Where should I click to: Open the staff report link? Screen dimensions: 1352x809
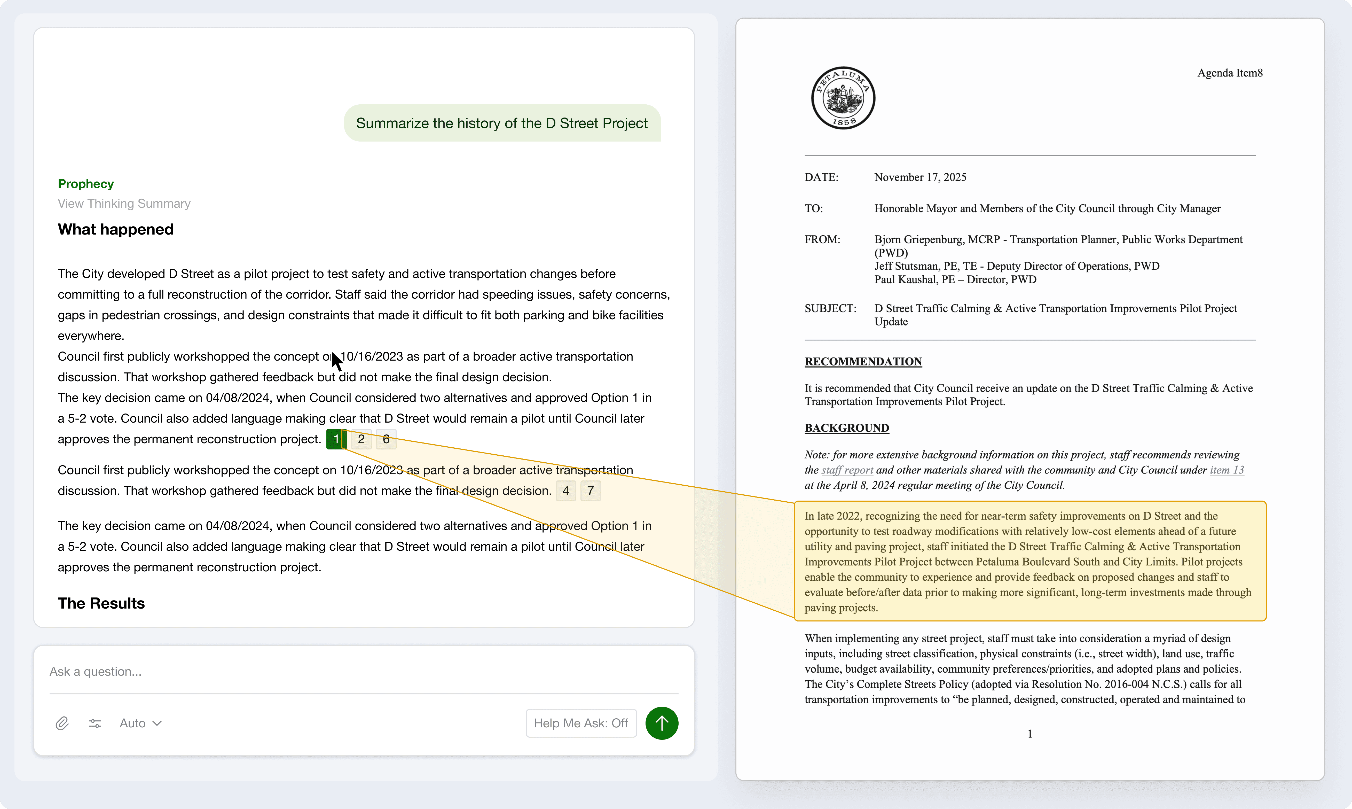coord(847,470)
